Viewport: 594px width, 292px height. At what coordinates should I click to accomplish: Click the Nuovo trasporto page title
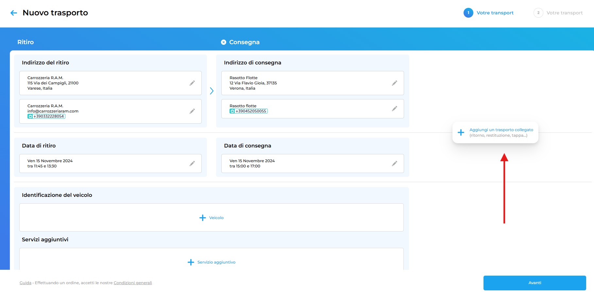click(x=55, y=13)
